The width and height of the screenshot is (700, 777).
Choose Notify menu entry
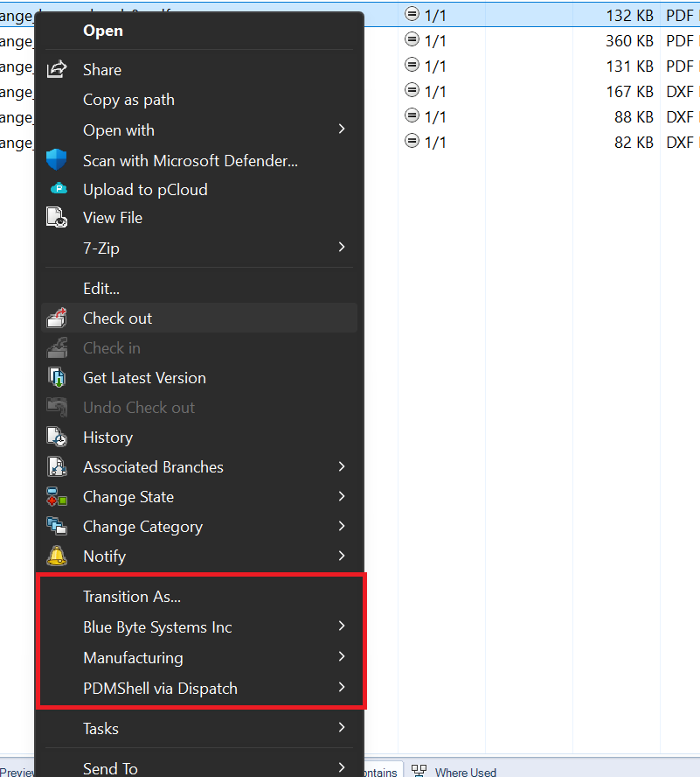point(199,556)
